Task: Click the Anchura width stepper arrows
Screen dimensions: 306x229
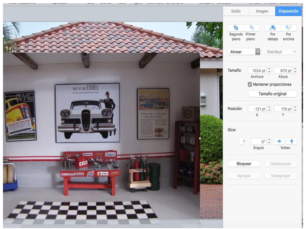Action: point(269,70)
